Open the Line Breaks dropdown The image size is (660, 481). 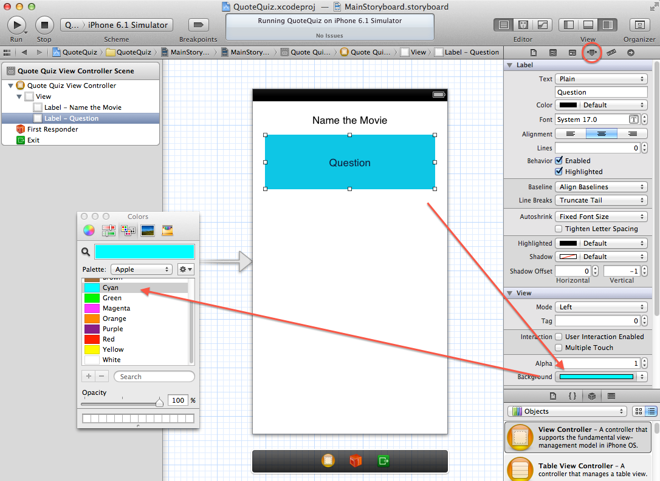[x=600, y=200]
